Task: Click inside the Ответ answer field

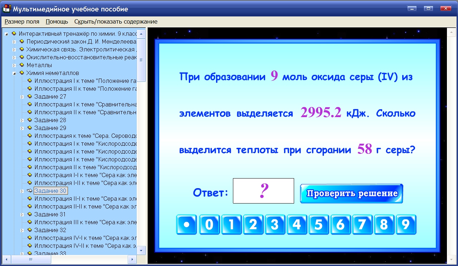Action: (x=263, y=191)
